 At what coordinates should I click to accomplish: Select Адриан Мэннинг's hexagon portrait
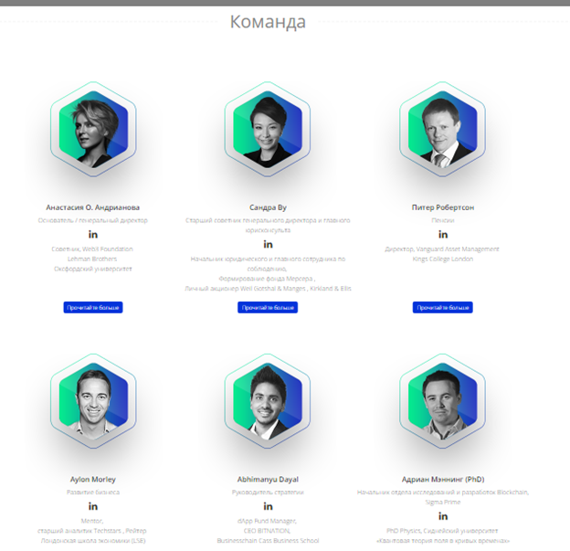pyautogui.click(x=442, y=401)
